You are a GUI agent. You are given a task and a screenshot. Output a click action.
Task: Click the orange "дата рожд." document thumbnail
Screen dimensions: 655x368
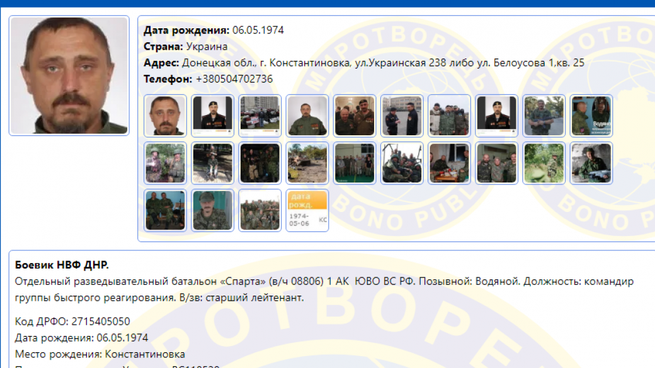(307, 210)
